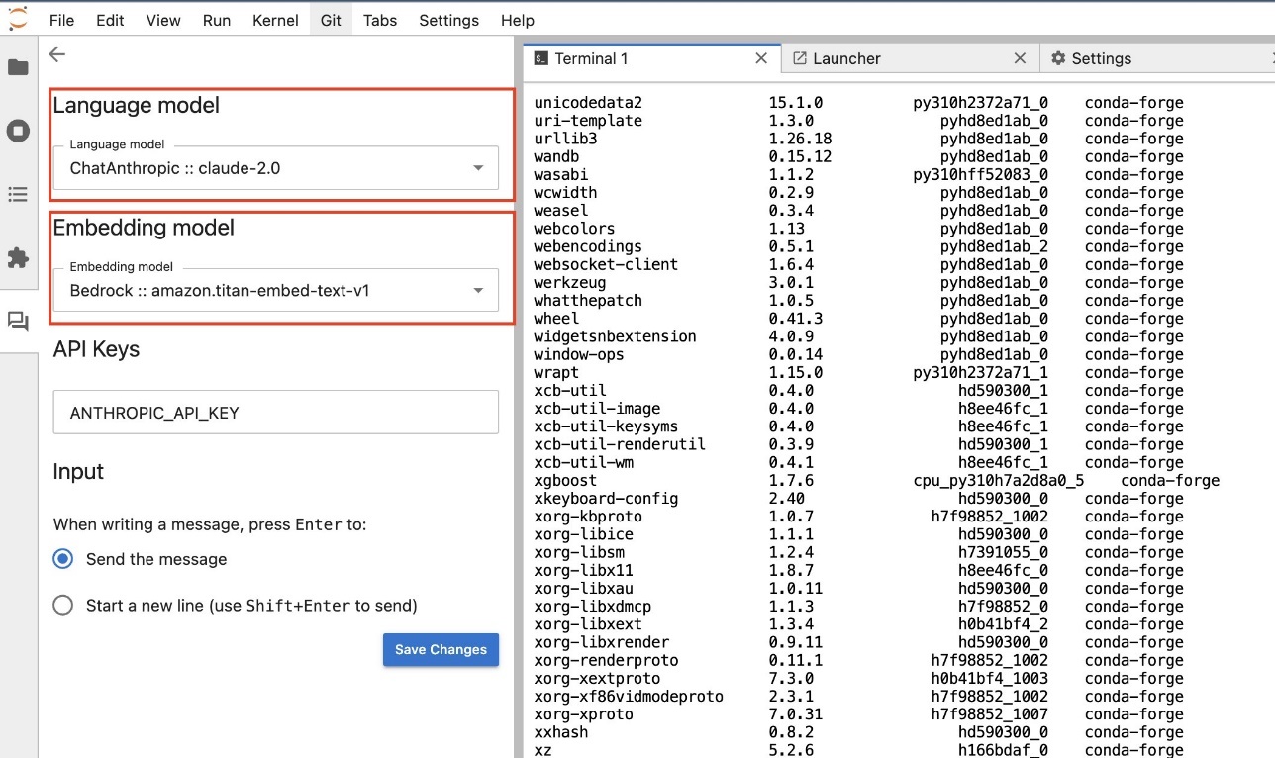Close the Launcher tab
The height and width of the screenshot is (758, 1275).
pos(1020,58)
